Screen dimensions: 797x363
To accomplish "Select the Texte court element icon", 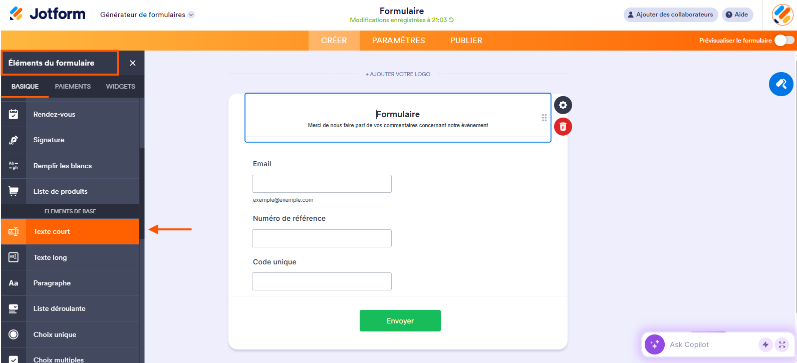I will coord(14,231).
